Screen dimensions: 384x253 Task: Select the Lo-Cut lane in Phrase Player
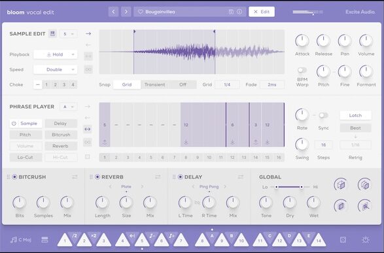[x=26, y=157]
